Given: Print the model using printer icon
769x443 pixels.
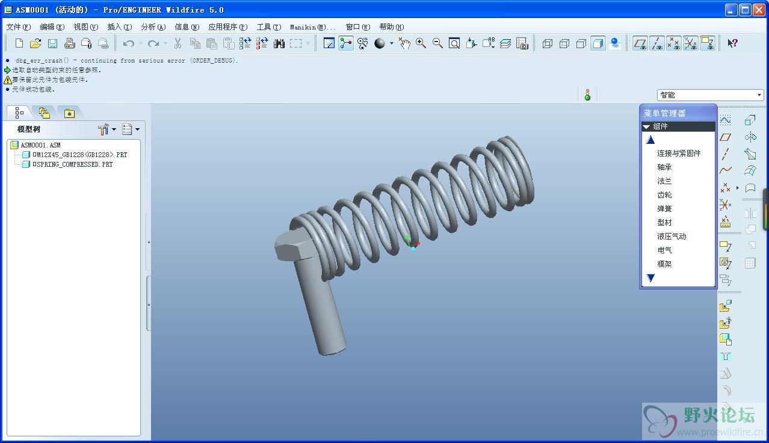Looking at the screenshot, I should 69,43.
